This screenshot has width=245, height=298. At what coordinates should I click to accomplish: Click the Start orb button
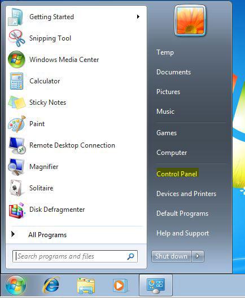pos(16,286)
